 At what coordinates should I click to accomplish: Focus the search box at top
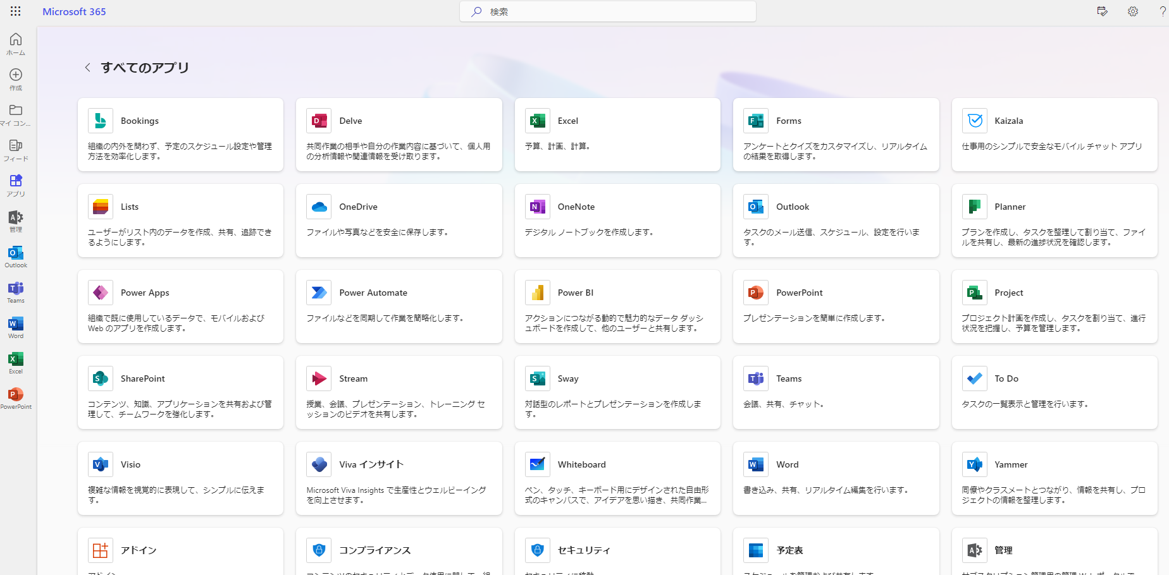(x=608, y=11)
